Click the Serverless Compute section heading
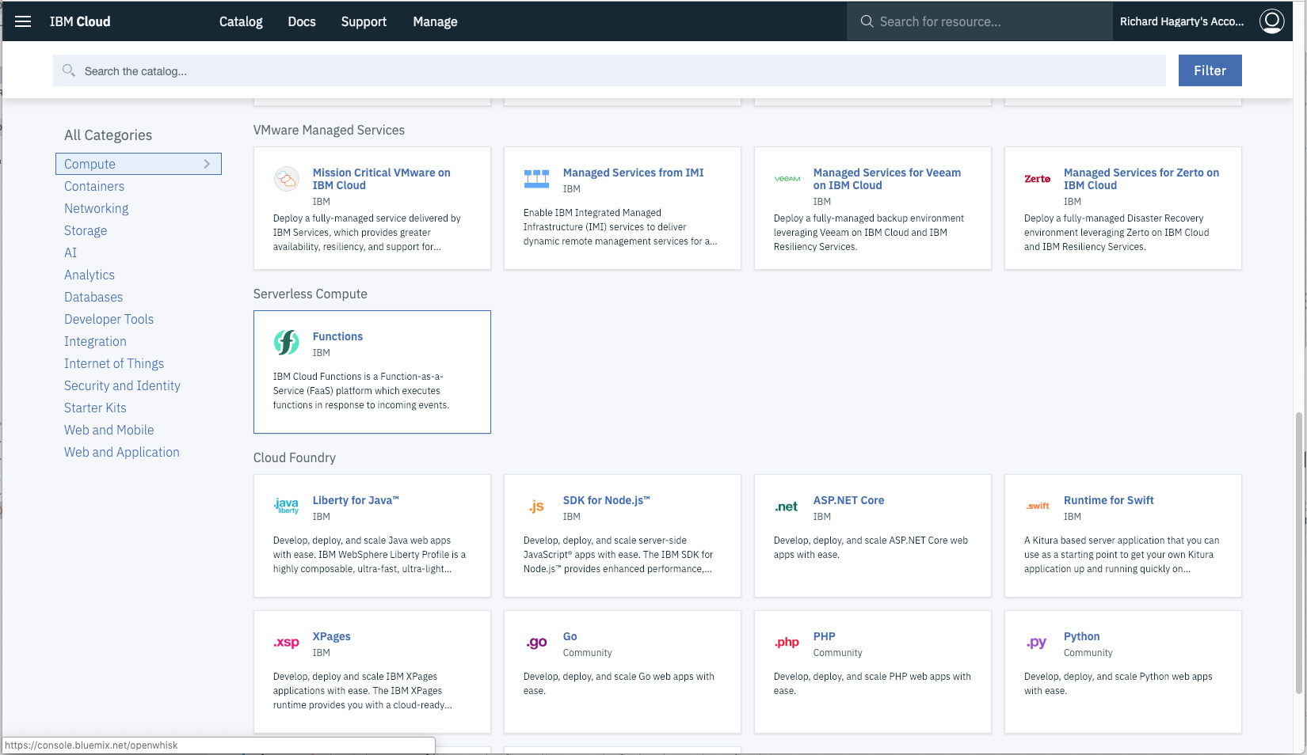 [x=310, y=294]
